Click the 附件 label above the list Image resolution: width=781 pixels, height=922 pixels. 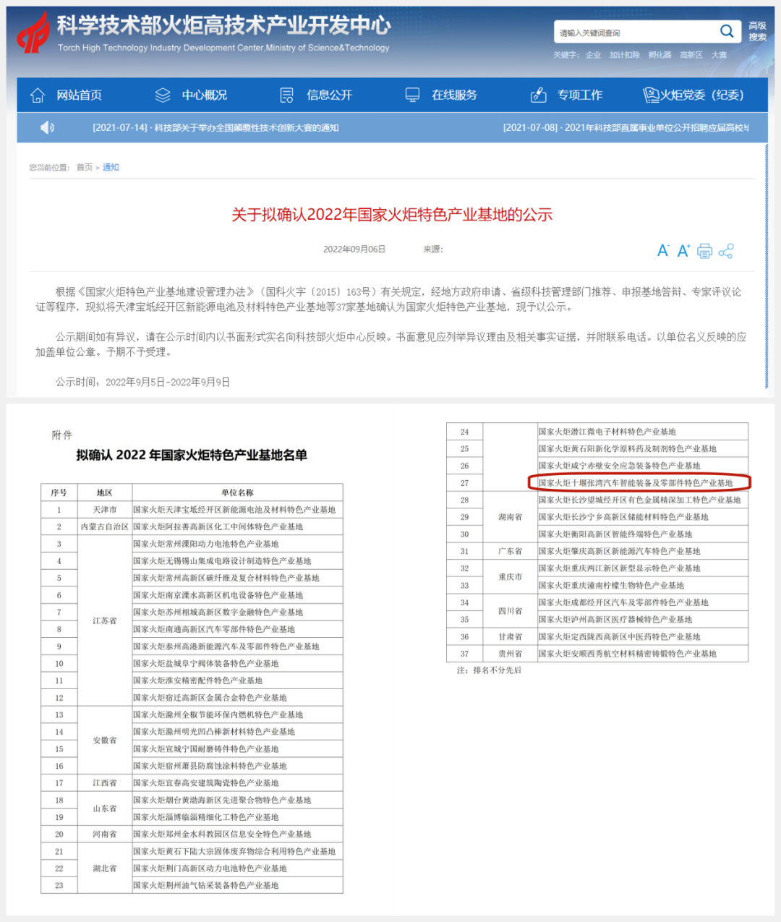[x=62, y=435]
